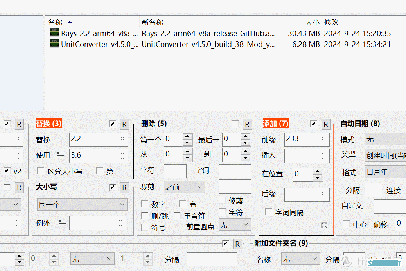Click the grip dots in the 后缀 field
406x271 pixels.
[323, 195]
